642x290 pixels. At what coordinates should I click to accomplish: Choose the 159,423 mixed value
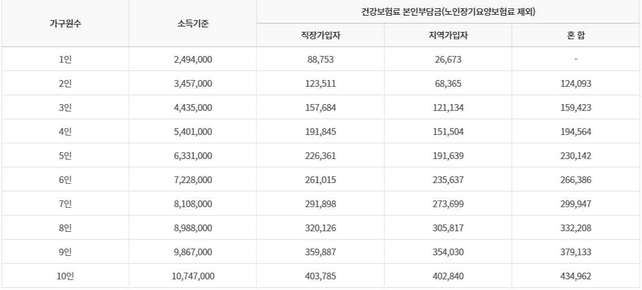pyautogui.click(x=576, y=108)
